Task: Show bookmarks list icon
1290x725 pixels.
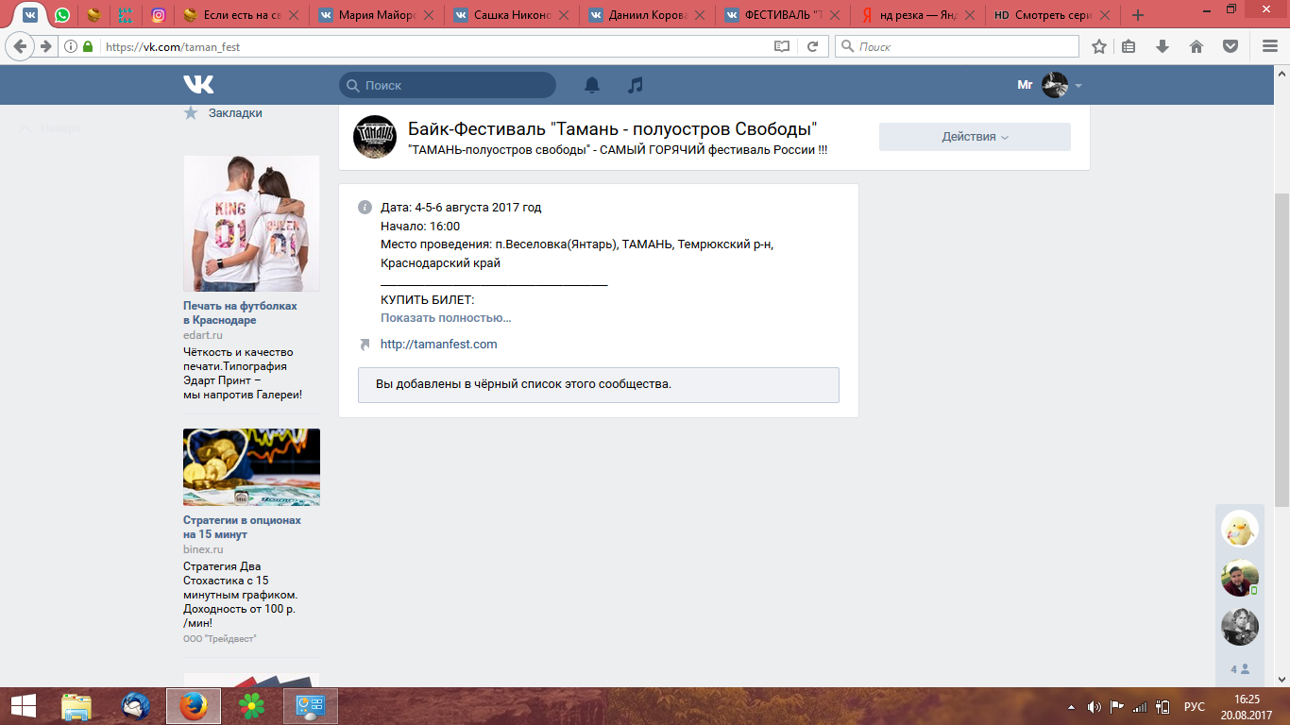Action: click(1129, 46)
